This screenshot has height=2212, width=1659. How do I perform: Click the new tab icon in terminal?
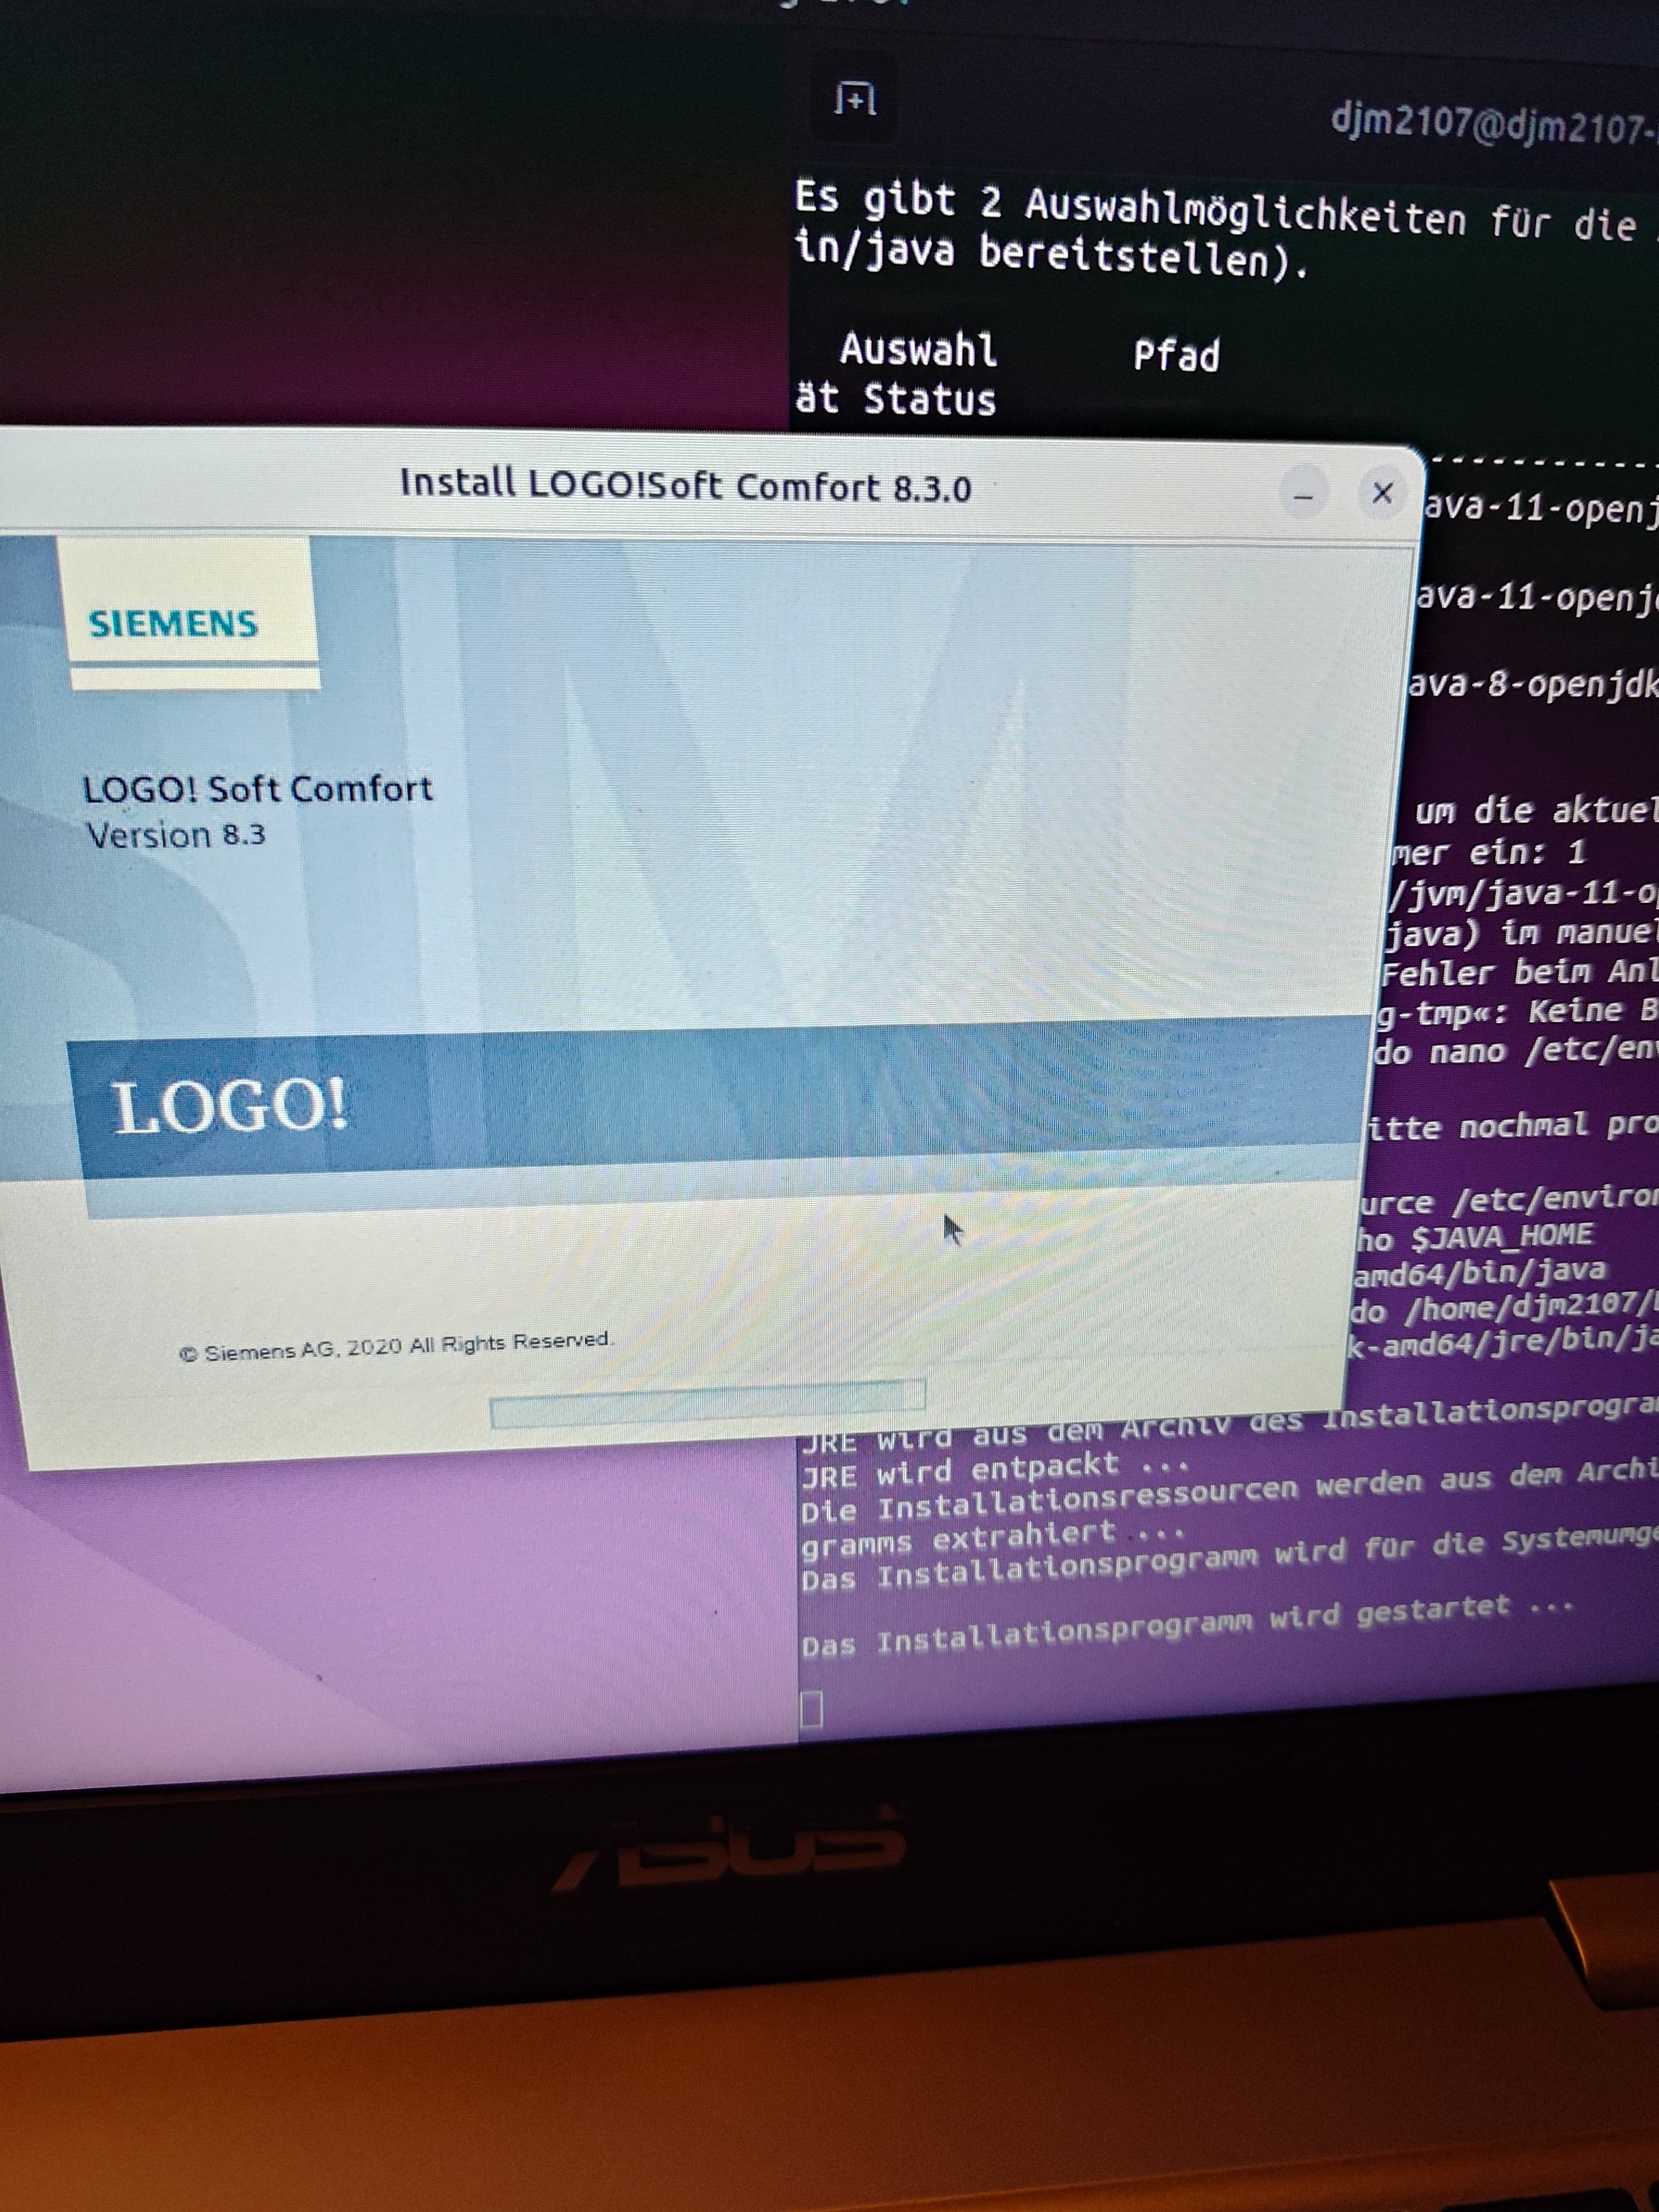856,100
